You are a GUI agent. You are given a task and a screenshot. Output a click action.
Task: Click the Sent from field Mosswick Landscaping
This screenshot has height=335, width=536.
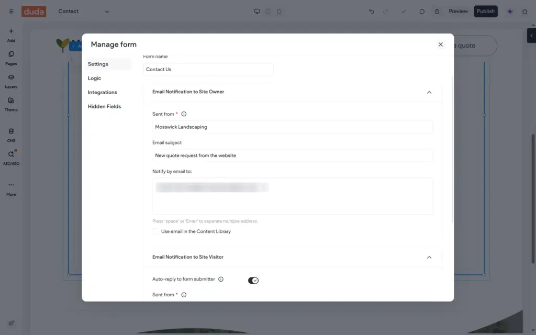pos(293,127)
